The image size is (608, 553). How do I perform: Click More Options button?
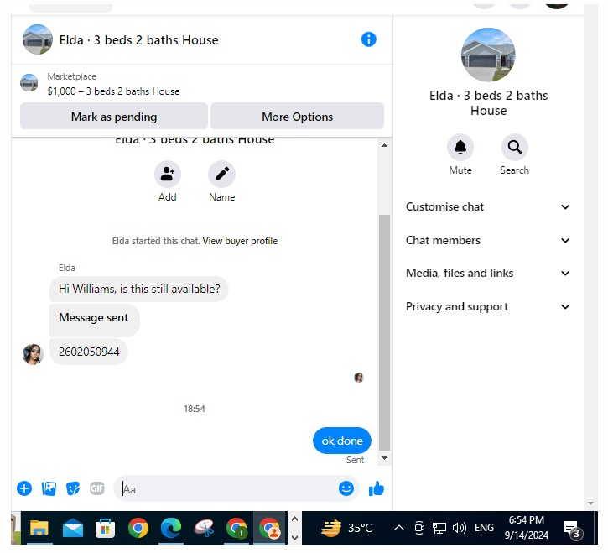pos(297,117)
